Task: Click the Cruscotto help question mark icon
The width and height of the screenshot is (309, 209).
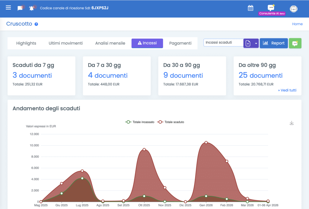Action: (36, 24)
